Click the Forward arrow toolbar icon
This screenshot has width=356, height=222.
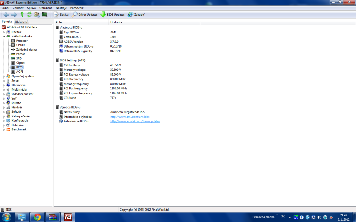[14, 15]
